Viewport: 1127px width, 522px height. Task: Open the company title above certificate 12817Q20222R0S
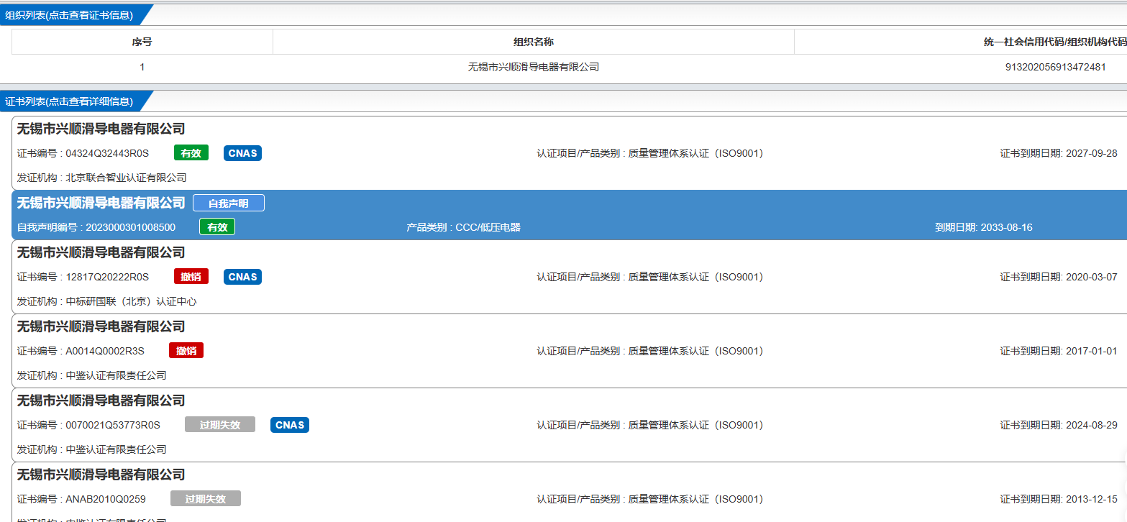(101, 253)
